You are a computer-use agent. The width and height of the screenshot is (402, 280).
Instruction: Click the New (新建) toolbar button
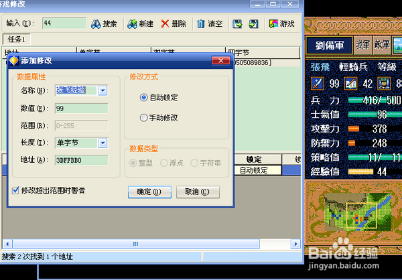140,24
